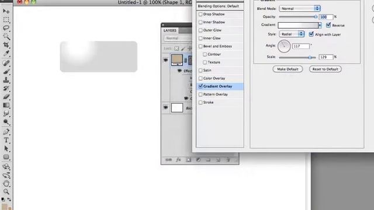Enable the Outer Glow checkbox
The image size is (374, 210).
(200, 30)
